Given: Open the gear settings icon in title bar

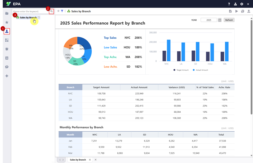Looking at the screenshot, I should click(x=242, y=4).
